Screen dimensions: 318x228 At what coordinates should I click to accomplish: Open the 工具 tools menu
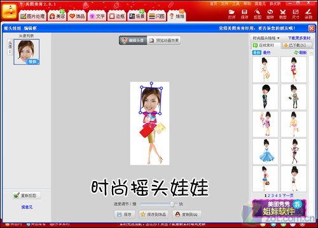point(236,3)
